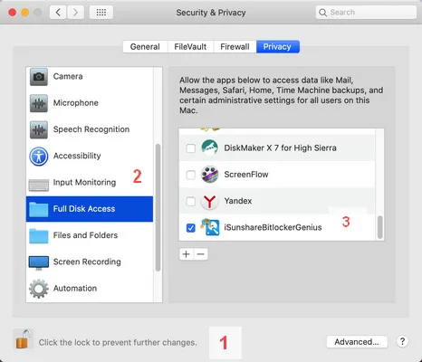Select the Yandex name text
Viewport: 422px width, 362px height.
tap(238, 201)
